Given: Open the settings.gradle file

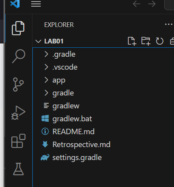Looking at the screenshot, I should (103, 157).
